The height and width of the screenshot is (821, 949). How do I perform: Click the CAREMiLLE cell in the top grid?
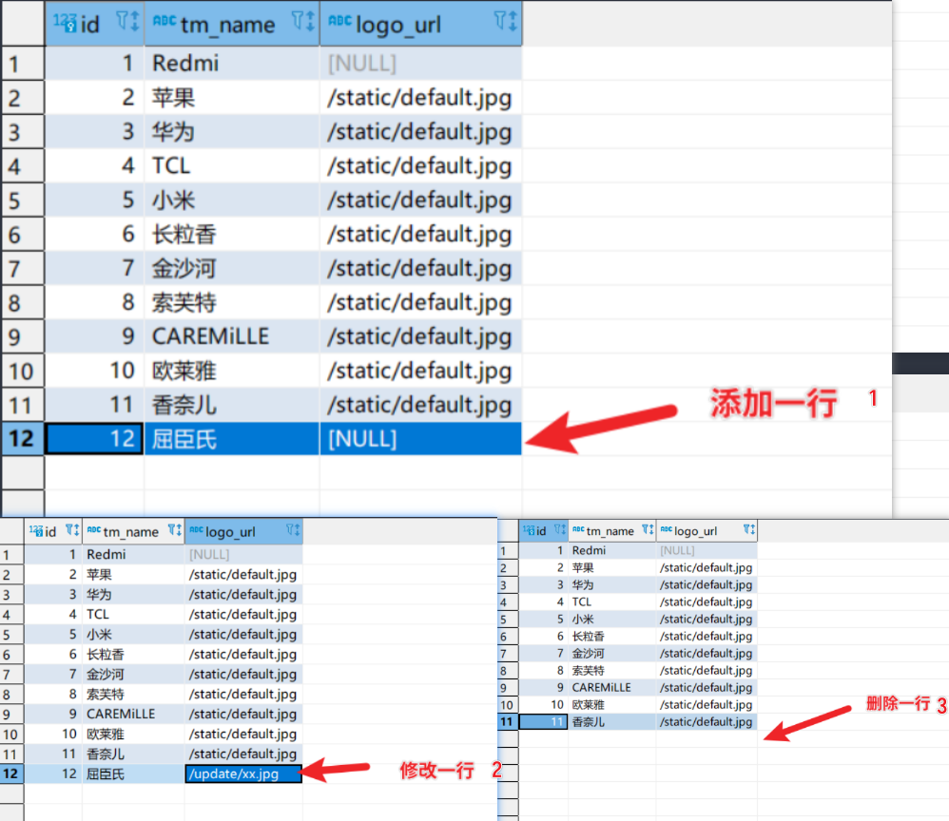[232, 336]
